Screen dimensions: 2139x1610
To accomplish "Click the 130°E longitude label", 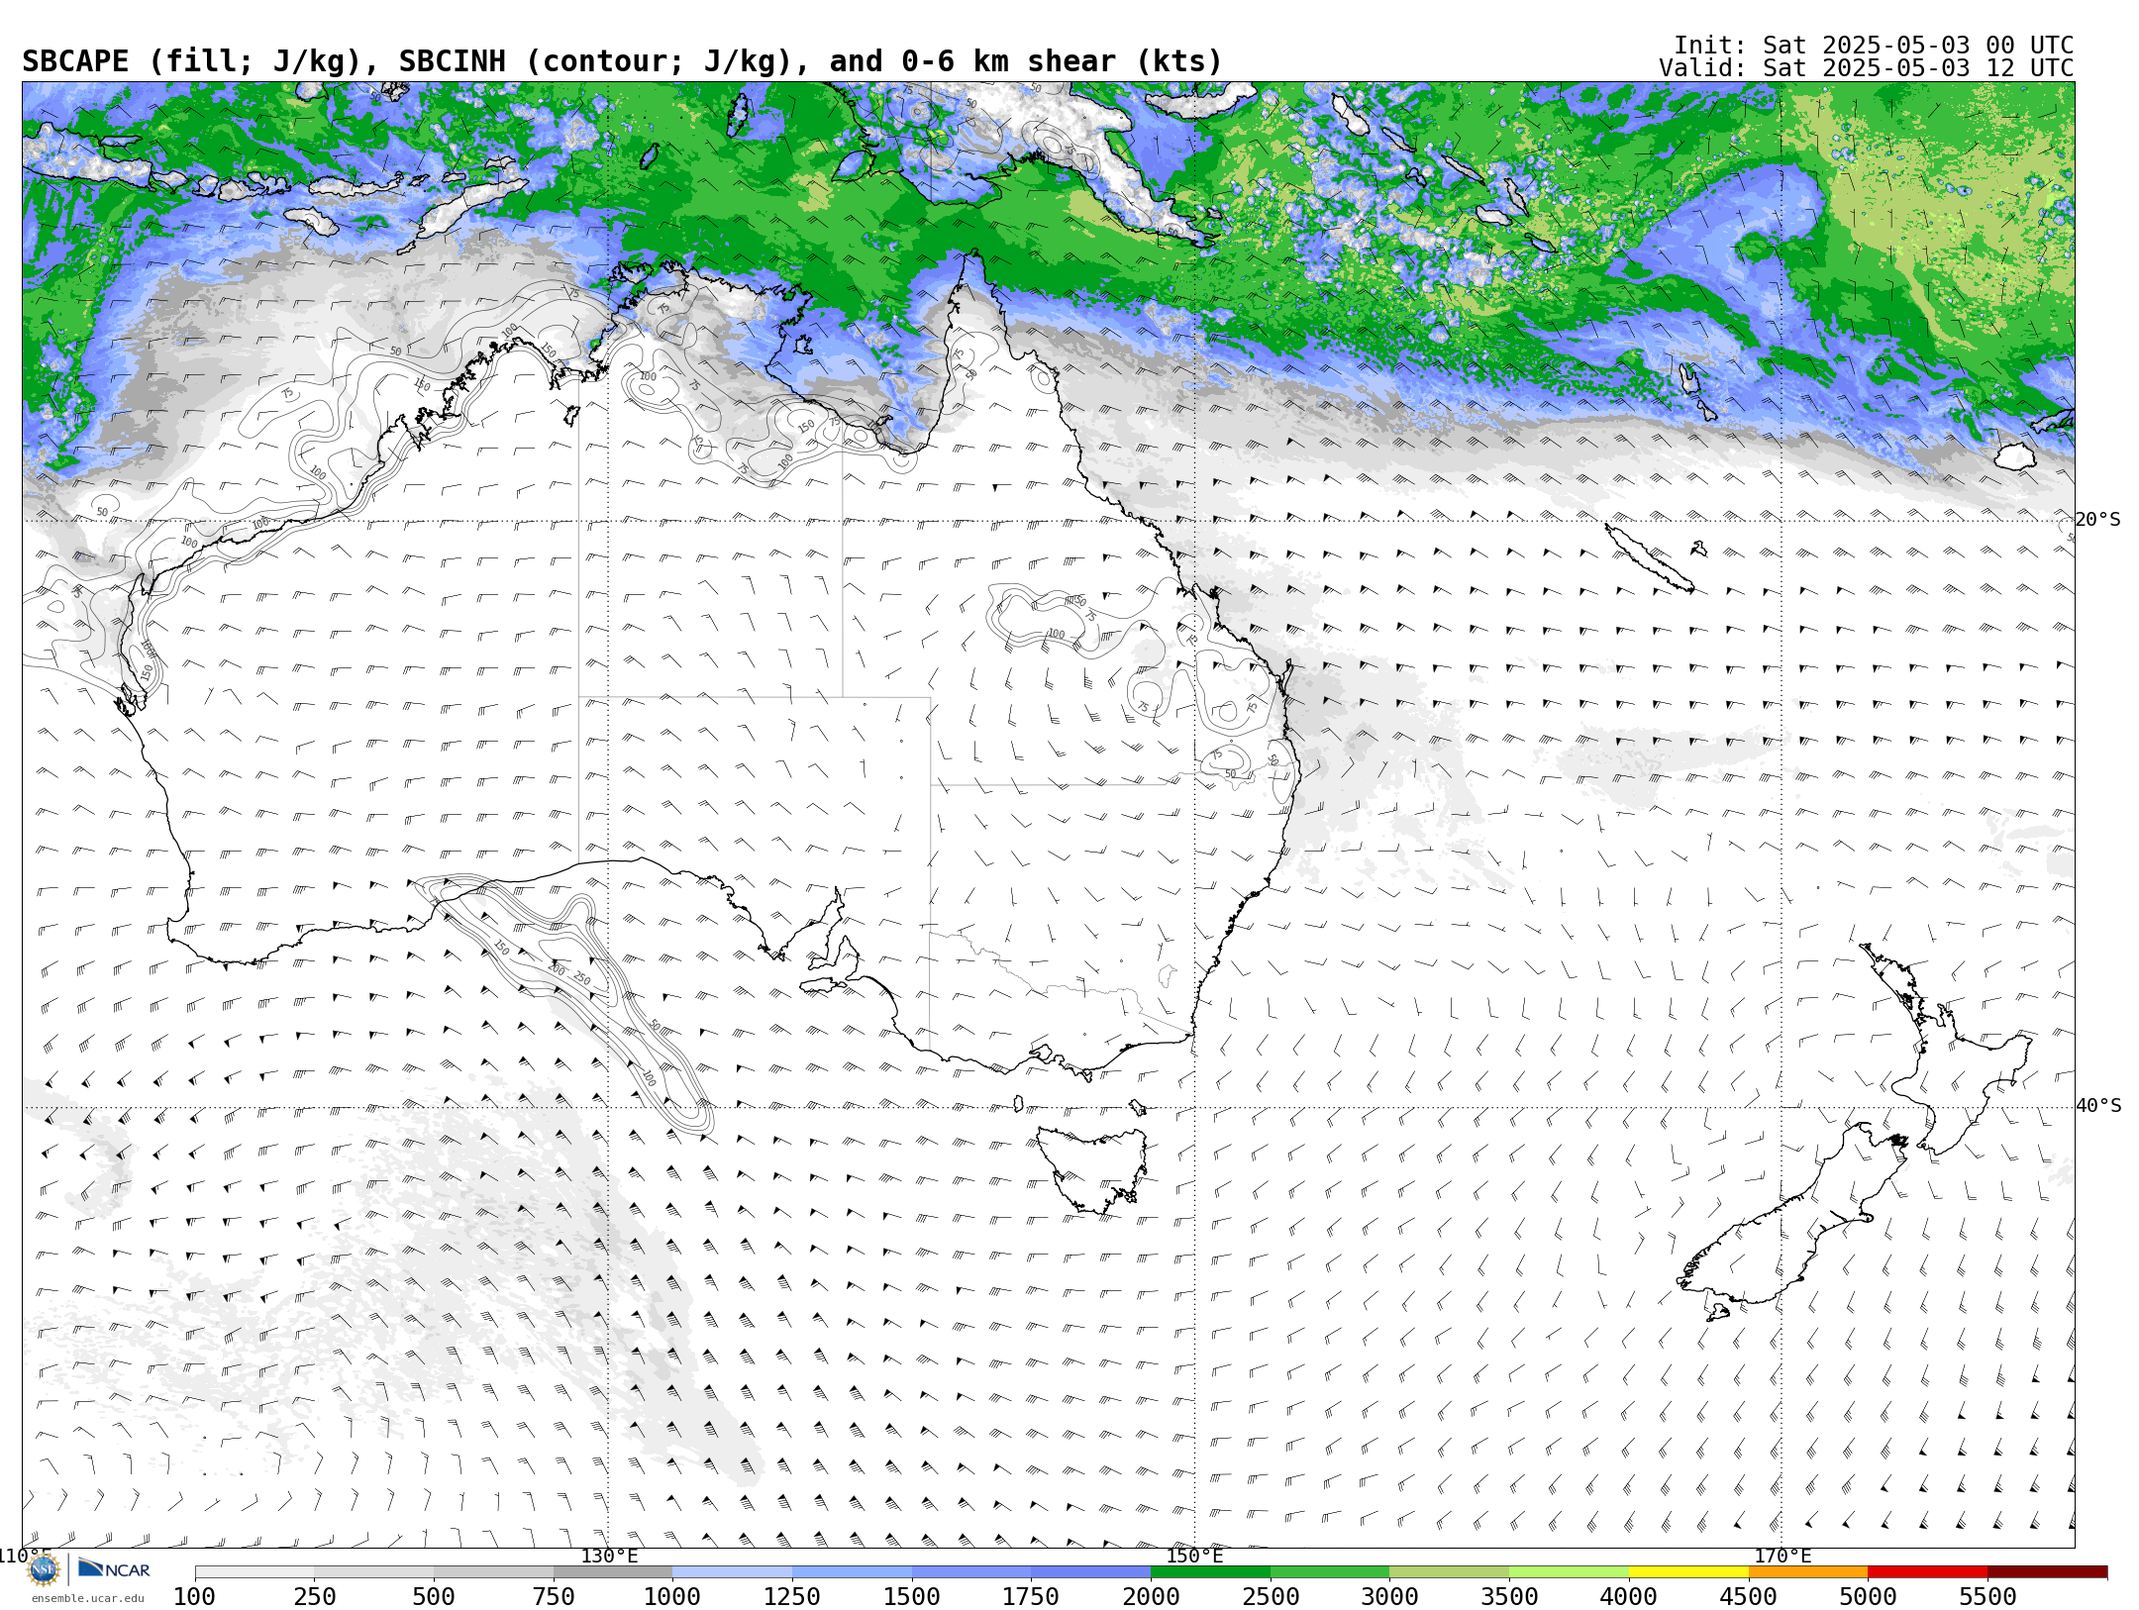I will 609,1556.
